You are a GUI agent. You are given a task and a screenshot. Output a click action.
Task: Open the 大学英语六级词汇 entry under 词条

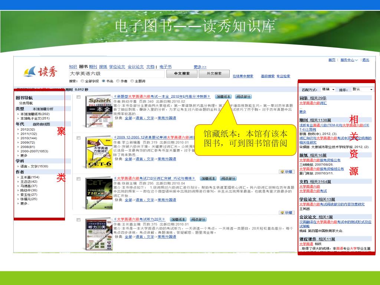(x=313, y=103)
